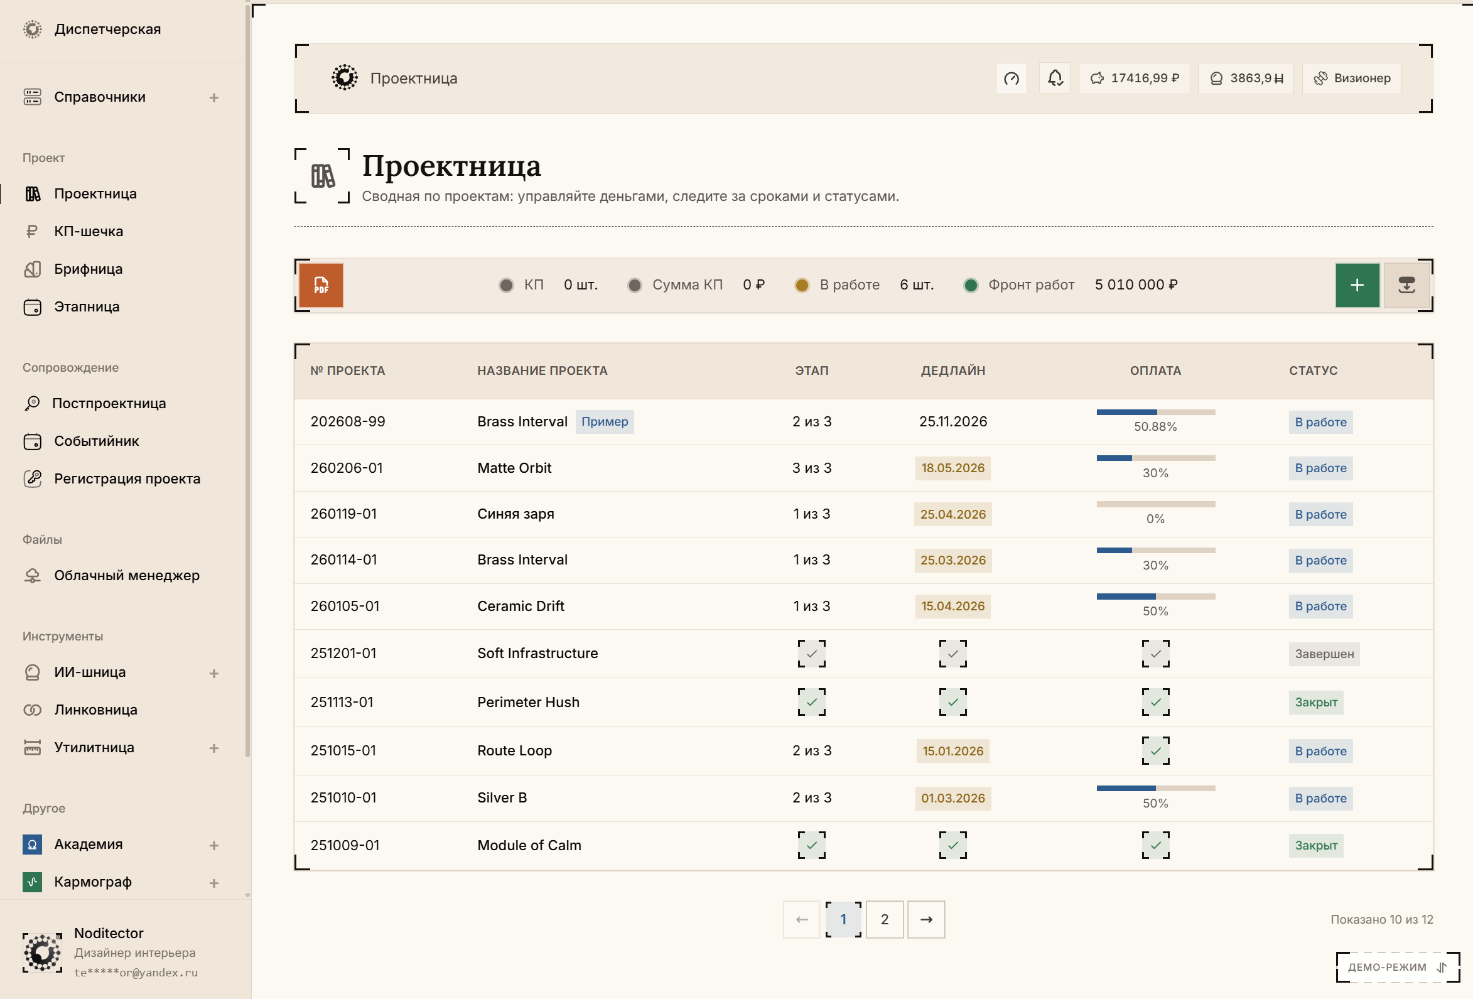The image size is (1473, 999).
Task: Open the Кармограф green icon item
Action: pos(32,882)
